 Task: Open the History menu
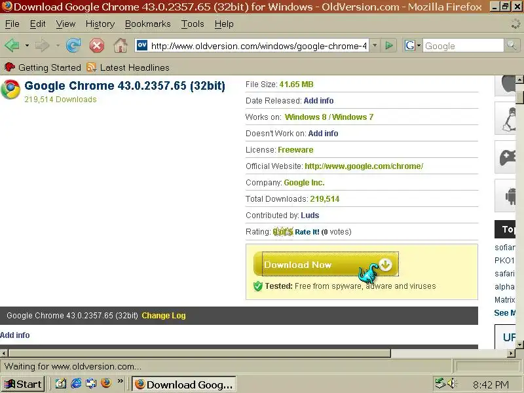(x=100, y=24)
